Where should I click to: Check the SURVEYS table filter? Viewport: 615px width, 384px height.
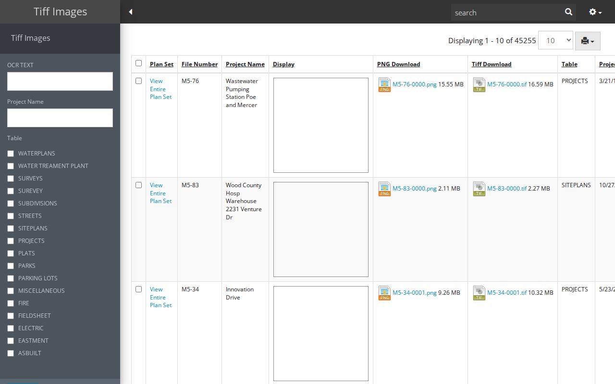[x=11, y=179]
